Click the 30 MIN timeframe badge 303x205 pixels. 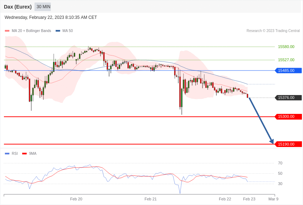point(43,7)
